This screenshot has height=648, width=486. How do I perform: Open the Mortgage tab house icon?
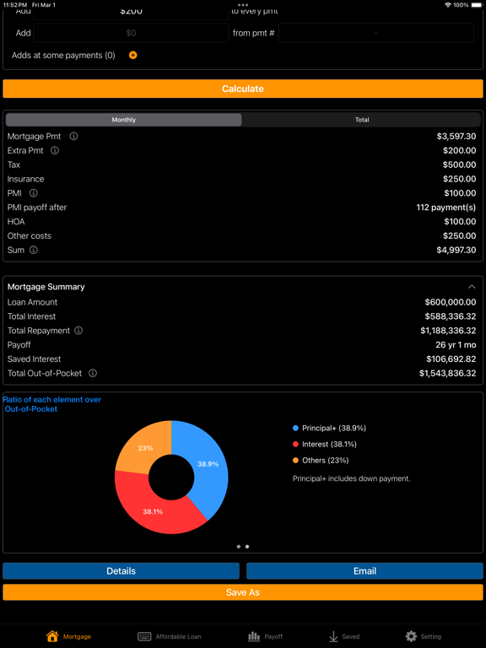click(52, 636)
